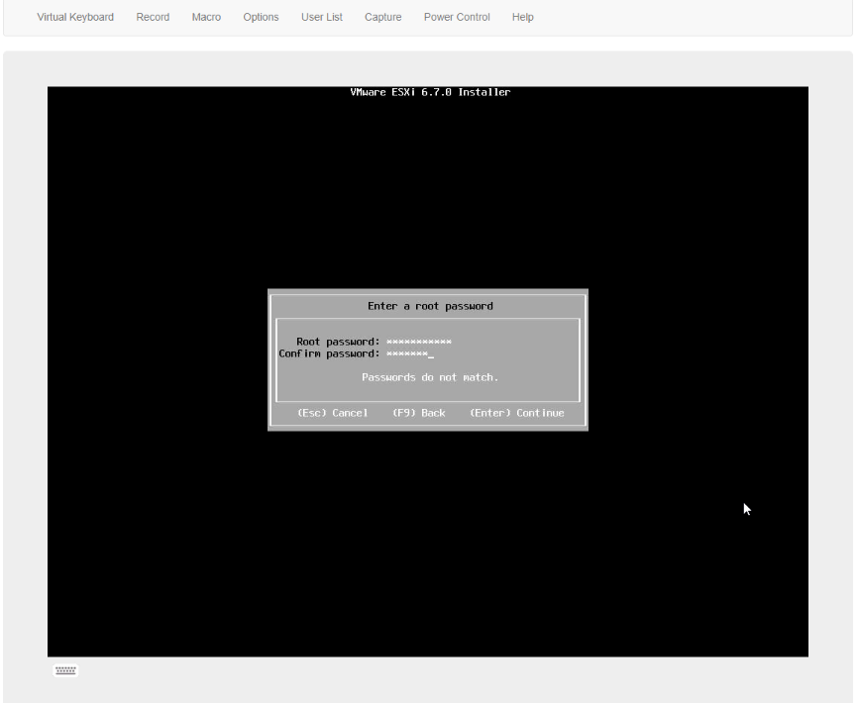The width and height of the screenshot is (859, 703).
Task: Open the Help menu
Action: pyautogui.click(x=522, y=17)
